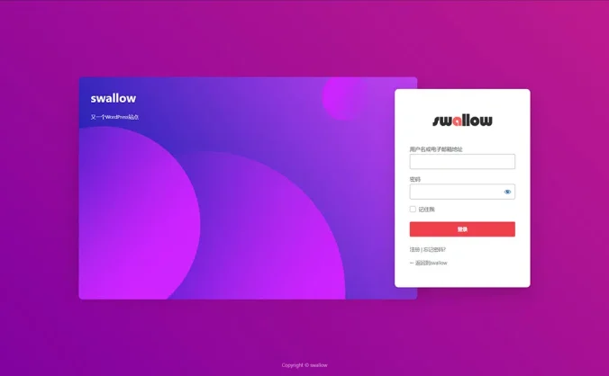The width and height of the screenshot is (609, 376).
Task: Open the 注册 registration link
Action: pos(414,249)
